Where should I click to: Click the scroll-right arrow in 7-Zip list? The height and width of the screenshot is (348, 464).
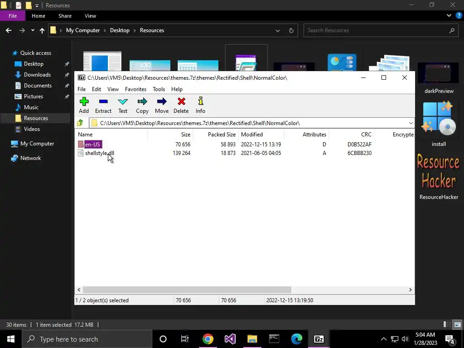tap(410, 290)
